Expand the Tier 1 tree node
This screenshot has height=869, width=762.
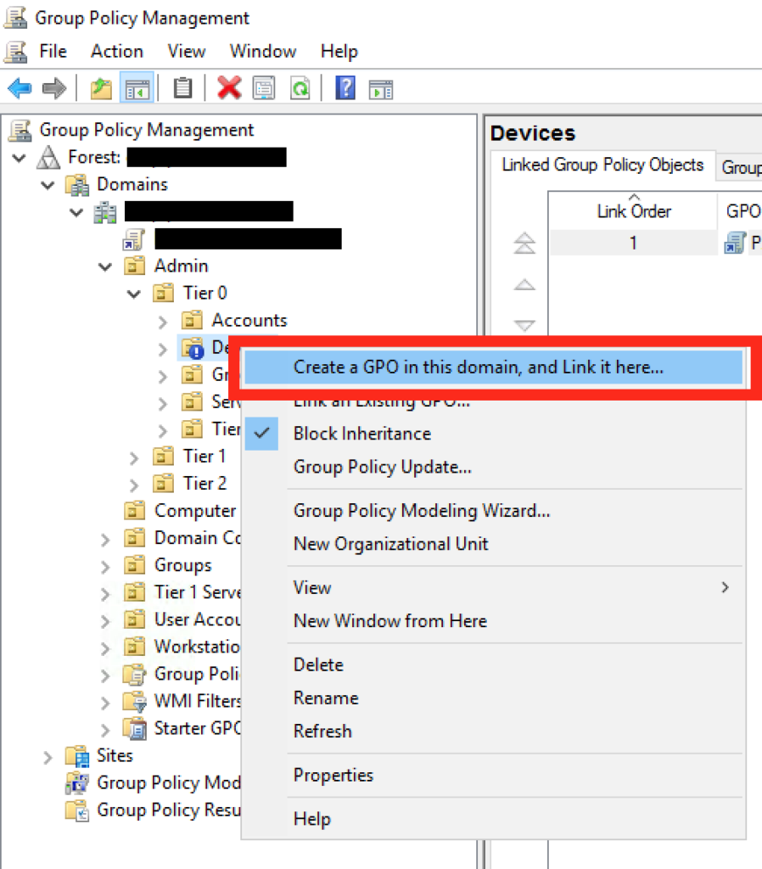coord(134,457)
